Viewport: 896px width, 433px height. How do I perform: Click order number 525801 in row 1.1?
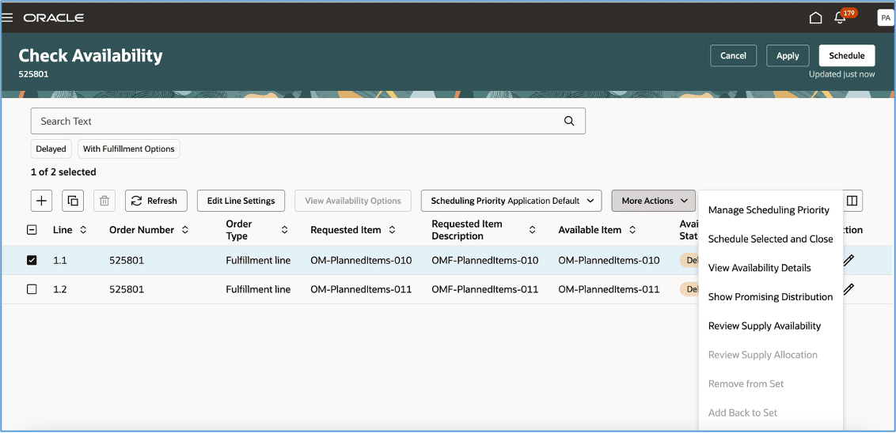(127, 260)
